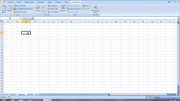Click the Select All corner button
Screen dimensions: 180x101
coord(2,22)
